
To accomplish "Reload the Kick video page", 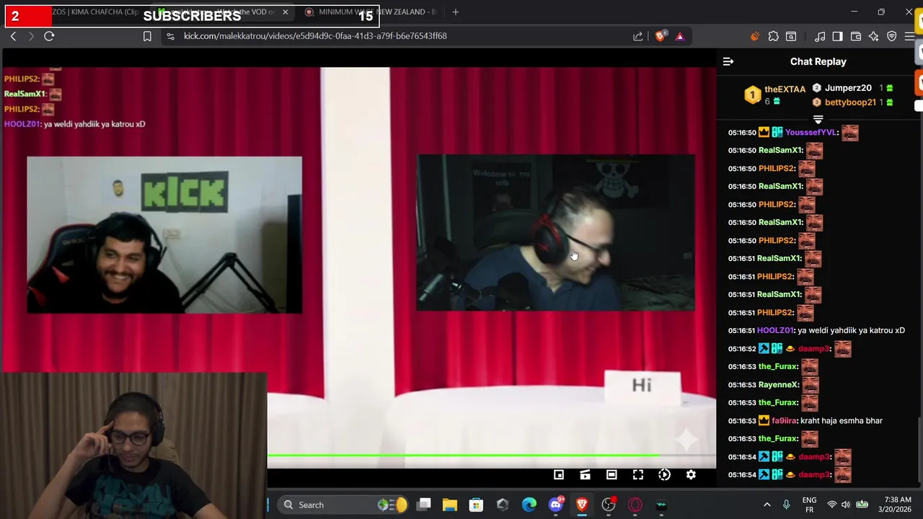I will 49,36.
